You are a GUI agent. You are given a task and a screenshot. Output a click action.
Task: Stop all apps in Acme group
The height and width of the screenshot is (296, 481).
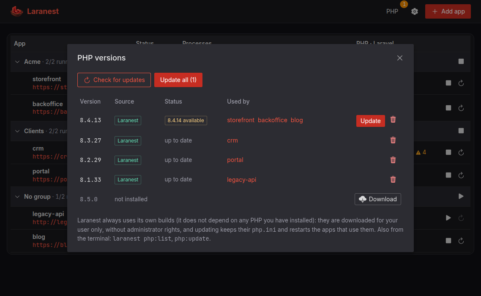coord(461,61)
